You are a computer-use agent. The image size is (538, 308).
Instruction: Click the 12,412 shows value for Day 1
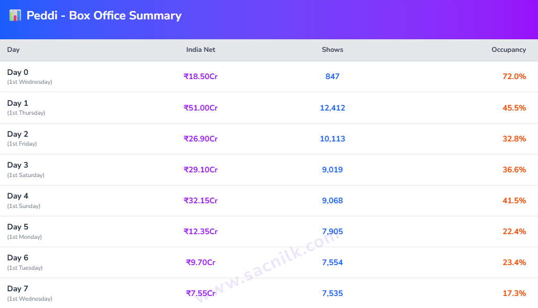coord(332,108)
